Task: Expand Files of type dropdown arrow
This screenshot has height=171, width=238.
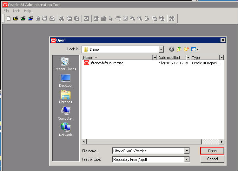Action: point(187,159)
